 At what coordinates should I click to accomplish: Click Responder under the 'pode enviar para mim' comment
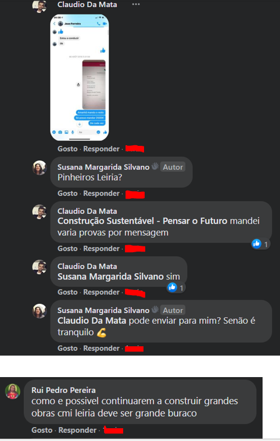[101, 349]
